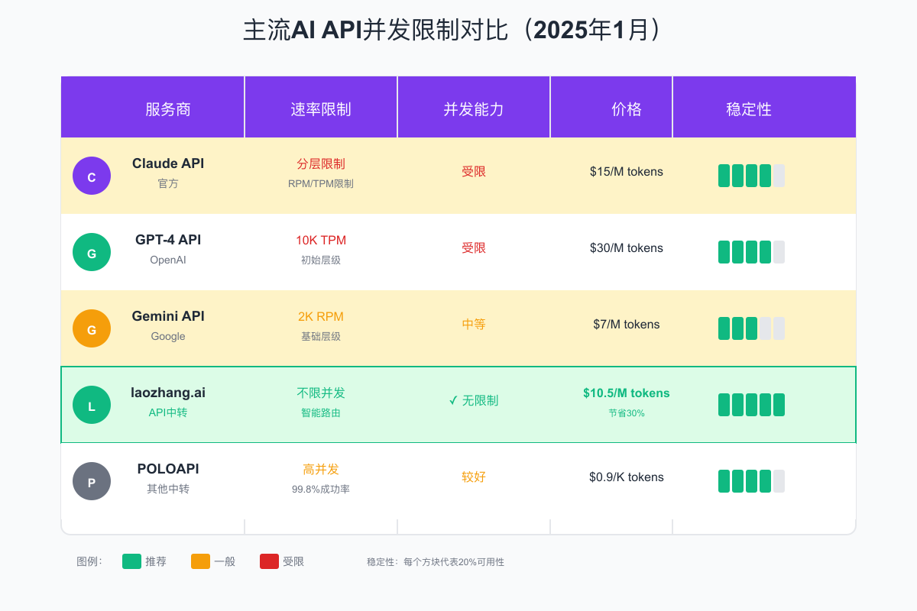This screenshot has height=611, width=917.
Task: Select the 速率限制 header tab
Action: click(321, 108)
